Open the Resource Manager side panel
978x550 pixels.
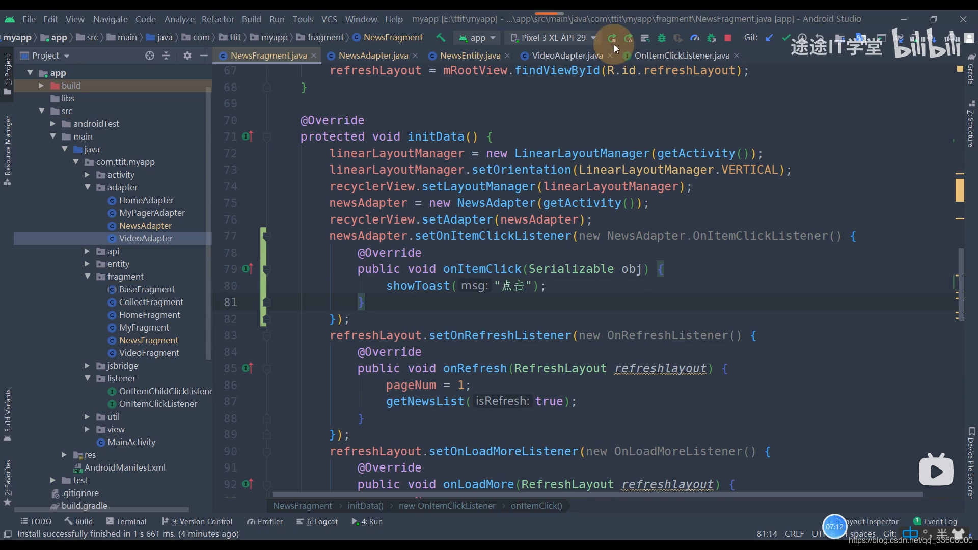pos(8,151)
